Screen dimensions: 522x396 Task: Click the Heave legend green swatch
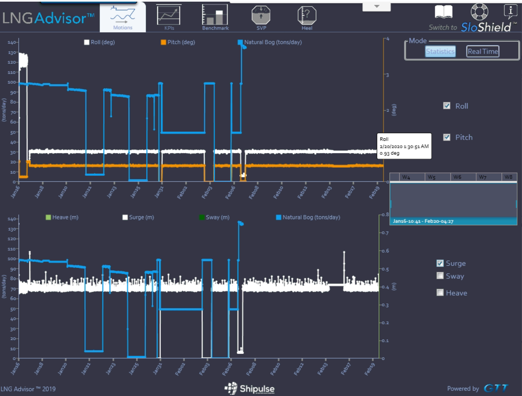coord(48,217)
